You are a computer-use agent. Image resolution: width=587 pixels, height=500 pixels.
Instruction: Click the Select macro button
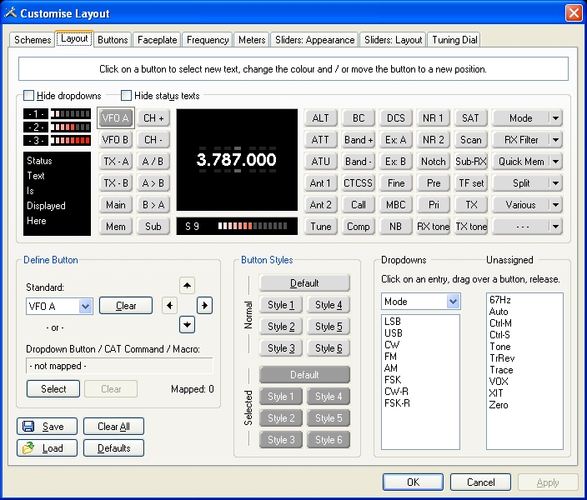[53, 389]
